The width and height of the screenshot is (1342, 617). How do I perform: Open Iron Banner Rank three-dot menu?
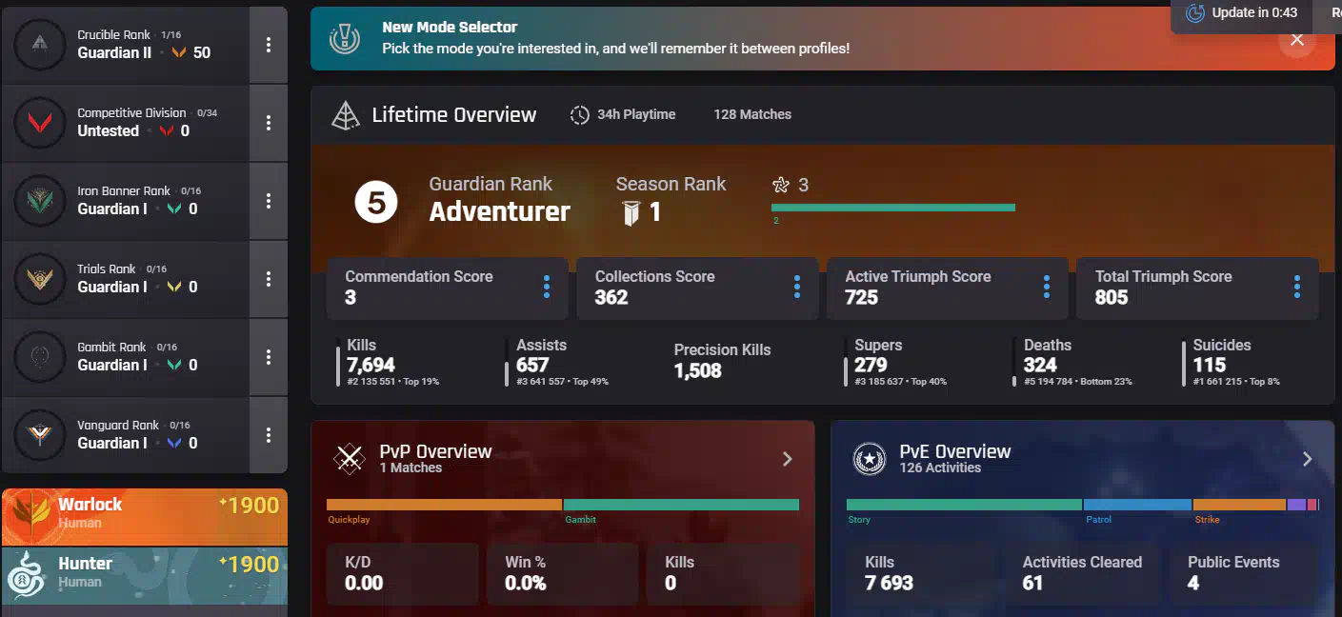[269, 201]
